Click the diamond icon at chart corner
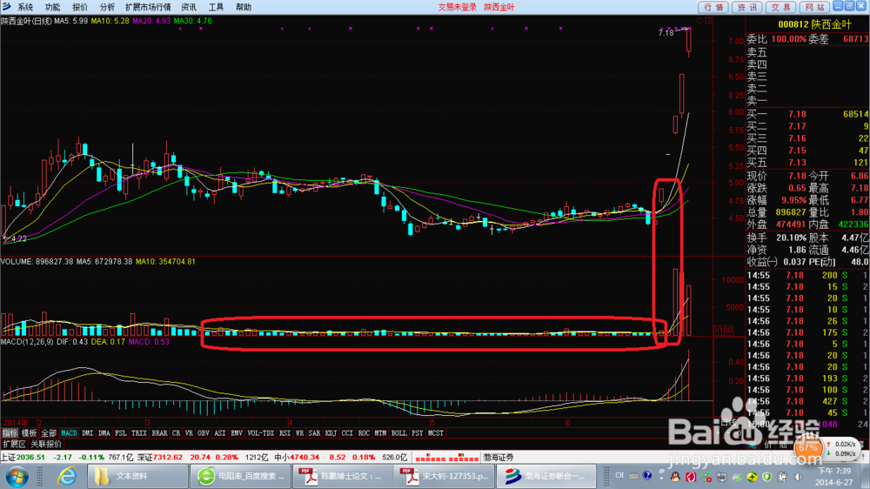 tap(699, 21)
